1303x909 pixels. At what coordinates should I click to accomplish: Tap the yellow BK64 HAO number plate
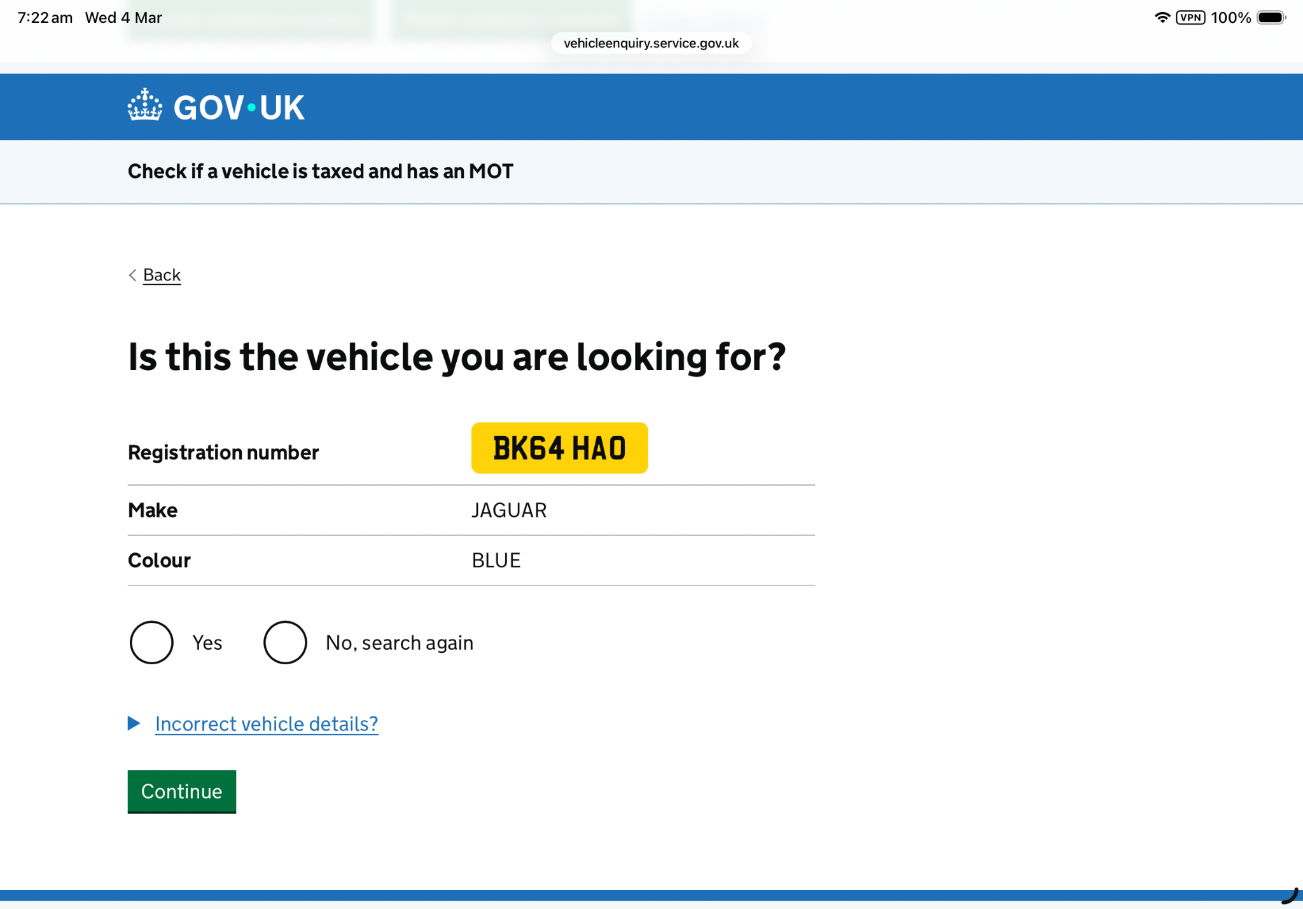pos(559,448)
